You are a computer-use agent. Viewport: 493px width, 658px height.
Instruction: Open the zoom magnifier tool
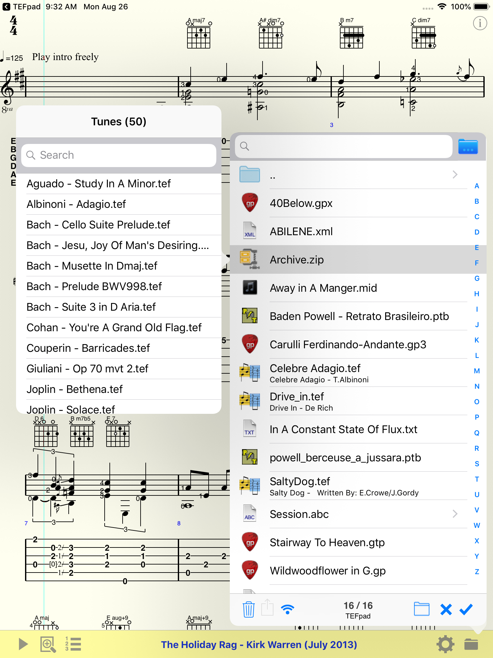(x=48, y=644)
